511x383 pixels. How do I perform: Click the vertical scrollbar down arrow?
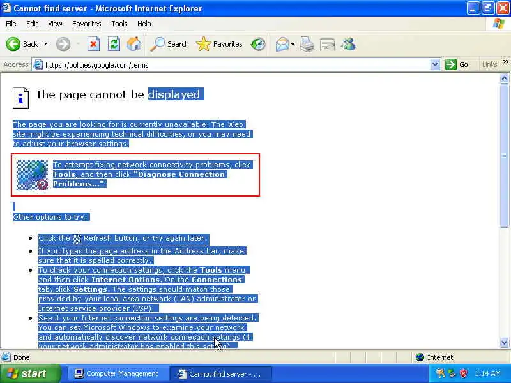pyautogui.click(x=504, y=342)
